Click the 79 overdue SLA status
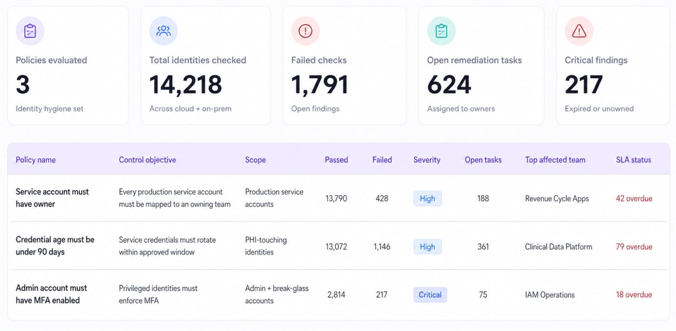Viewport: 676px width, 331px height. pyautogui.click(x=634, y=247)
